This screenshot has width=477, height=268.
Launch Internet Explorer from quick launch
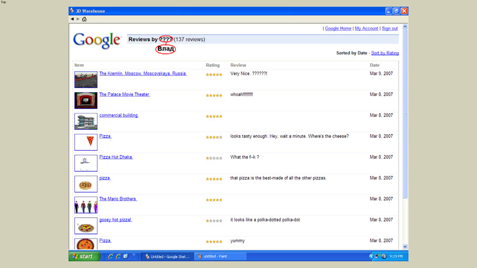[x=111, y=256]
